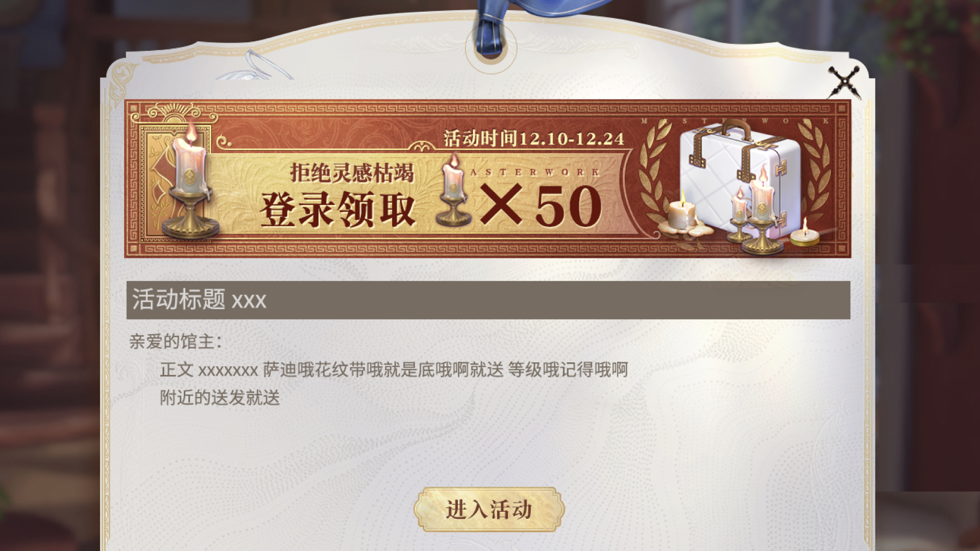
Task: Click the 拒绝灵感枯竭 banner subtitle
Action: pos(352,173)
